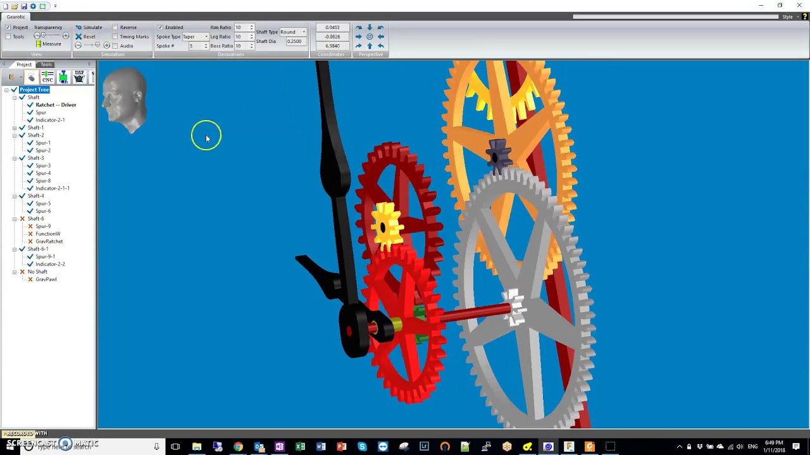The height and width of the screenshot is (455, 810).
Task: Click the right-pointing arrow in Perspective middle row
Action: 359,37
